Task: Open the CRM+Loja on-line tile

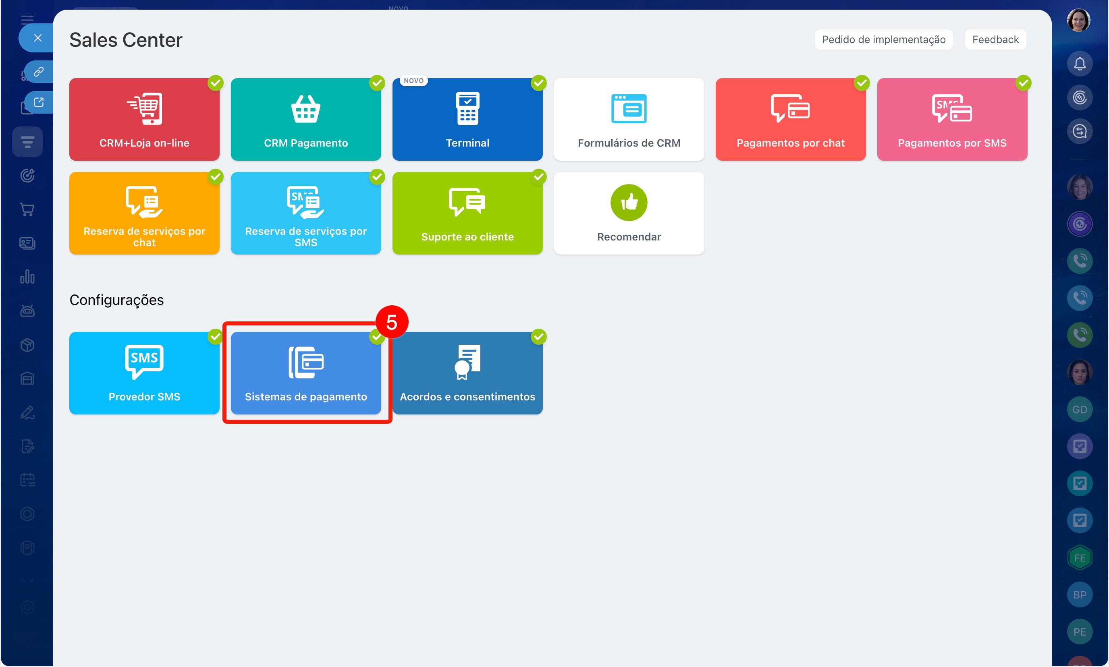Action: [x=144, y=119]
